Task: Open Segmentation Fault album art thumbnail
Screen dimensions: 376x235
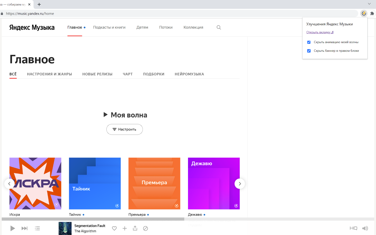Action: click(65, 228)
